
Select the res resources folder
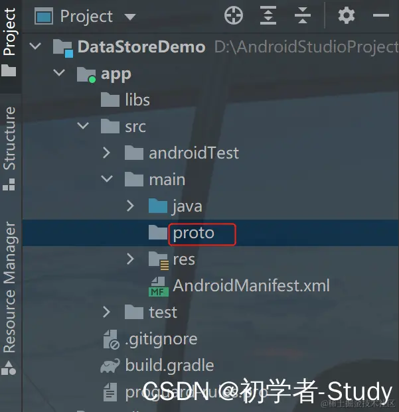pyautogui.click(x=184, y=259)
